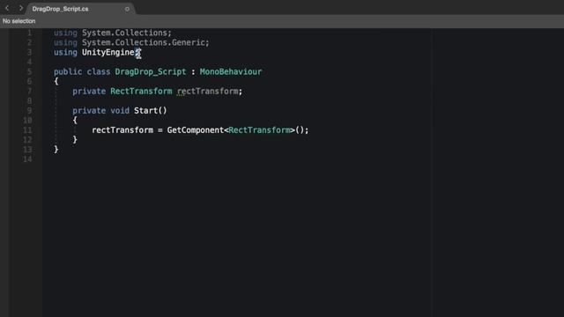The height and width of the screenshot is (317, 564).
Task: Click line number 11 in gutter
Action: coord(27,130)
